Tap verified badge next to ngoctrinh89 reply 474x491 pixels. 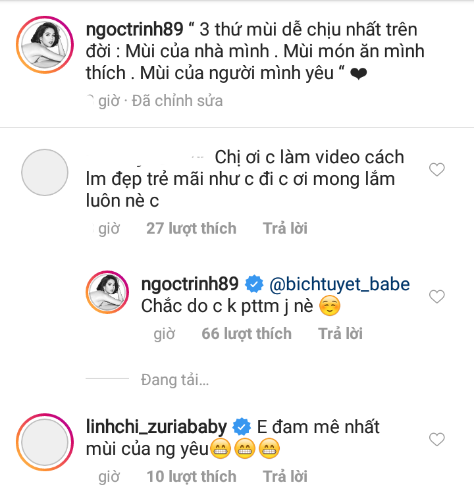pos(253,284)
